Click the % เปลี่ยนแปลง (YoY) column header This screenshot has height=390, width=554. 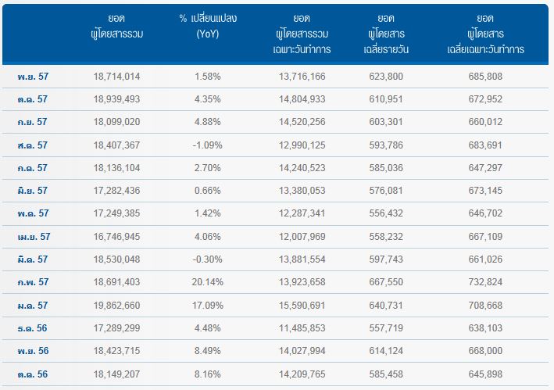click(x=208, y=26)
